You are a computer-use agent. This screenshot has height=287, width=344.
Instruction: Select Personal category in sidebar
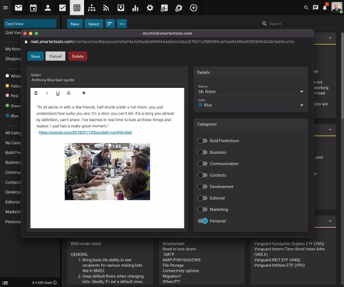pyautogui.click(x=13, y=222)
